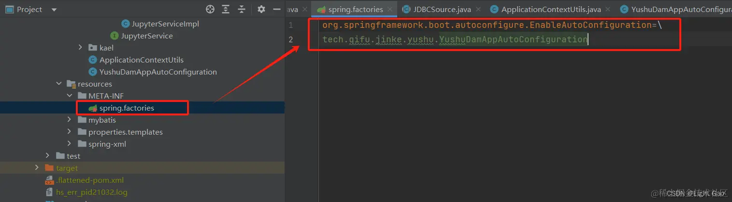The height and width of the screenshot is (202, 732).
Task: Collapse the resources folder
Action: (x=58, y=84)
